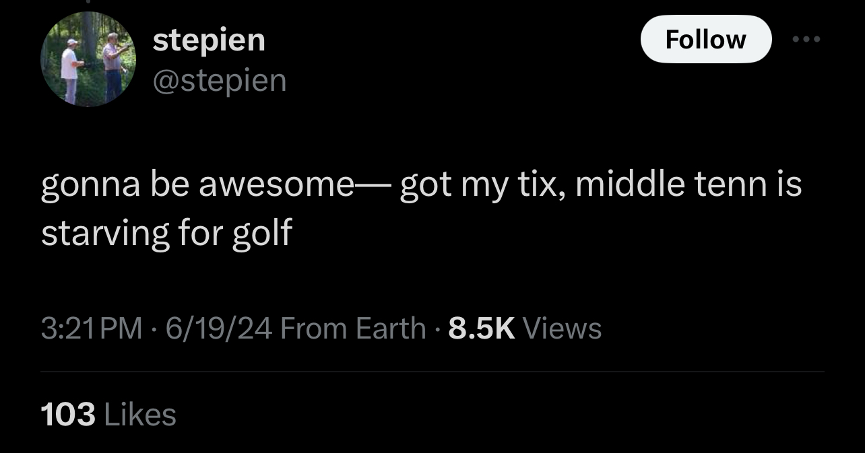Click the man in pink shirt in avatar
The width and height of the screenshot is (865, 453).
click(x=113, y=67)
